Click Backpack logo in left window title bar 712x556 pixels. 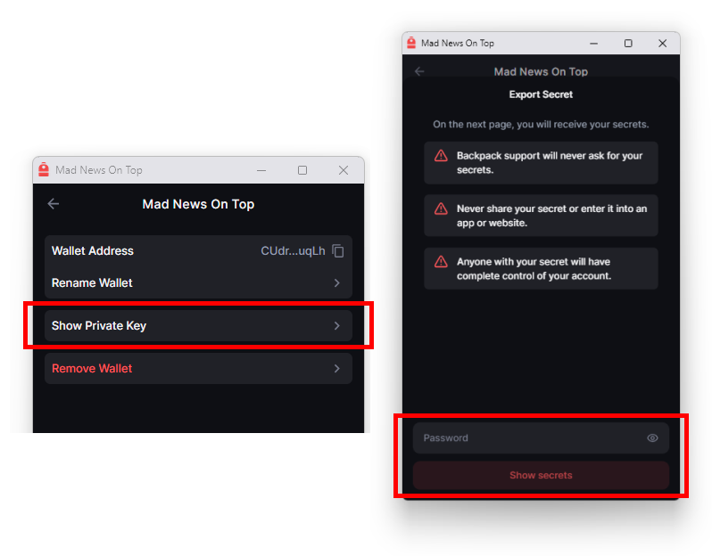[x=44, y=169]
